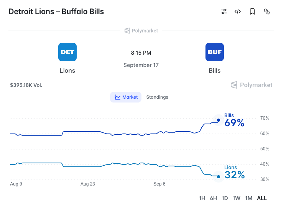Image resolution: width=281 pixels, height=210 pixels.
Task: Select the 6H time range
Action: [x=214, y=198]
